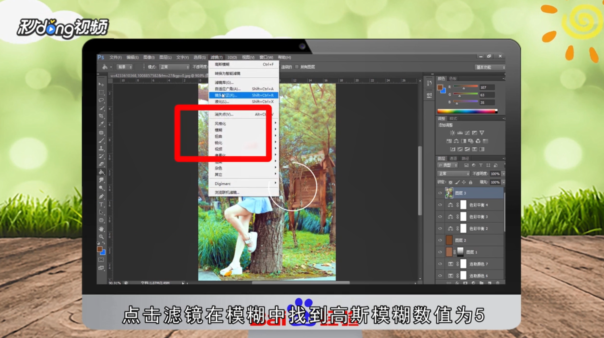Toggle Quick Mask mode icon

[101, 260]
